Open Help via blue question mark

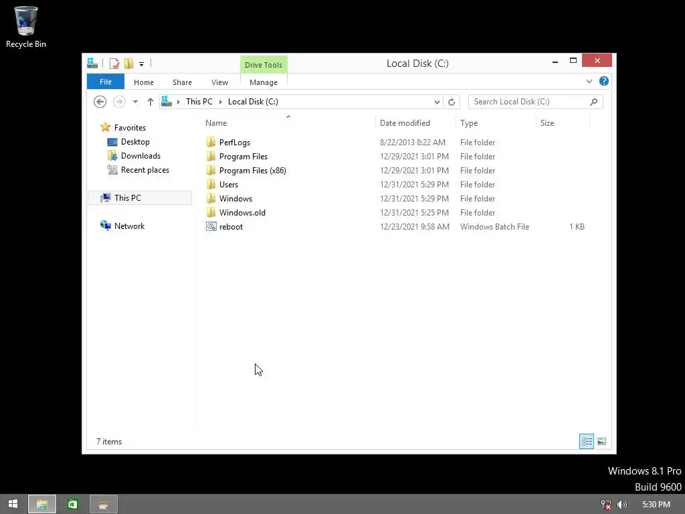coord(604,81)
